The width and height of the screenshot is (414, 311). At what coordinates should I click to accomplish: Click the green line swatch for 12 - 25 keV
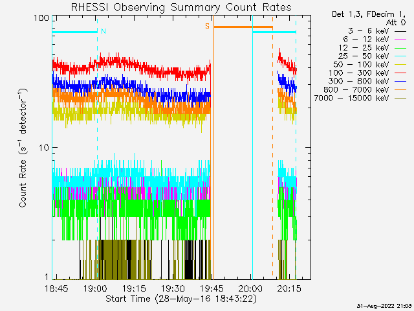coord(400,48)
